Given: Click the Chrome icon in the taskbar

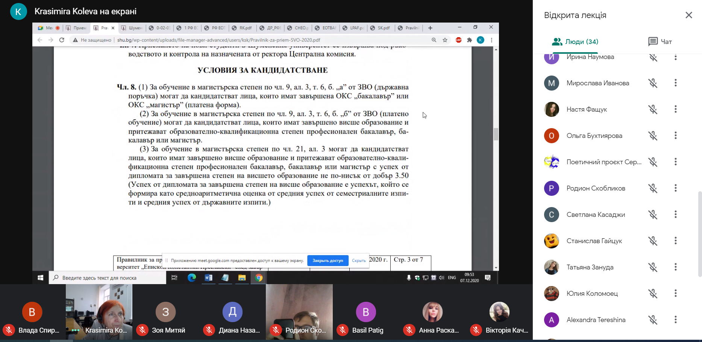Looking at the screenshot, I should pos(259,278).
